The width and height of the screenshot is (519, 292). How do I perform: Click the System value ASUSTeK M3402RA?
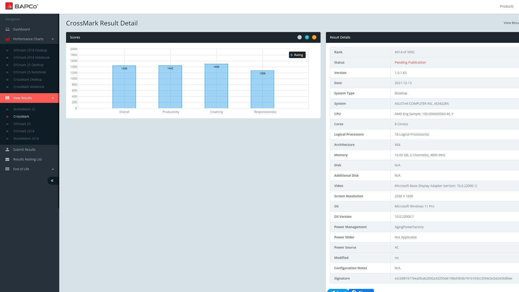(x=421, y=104)
